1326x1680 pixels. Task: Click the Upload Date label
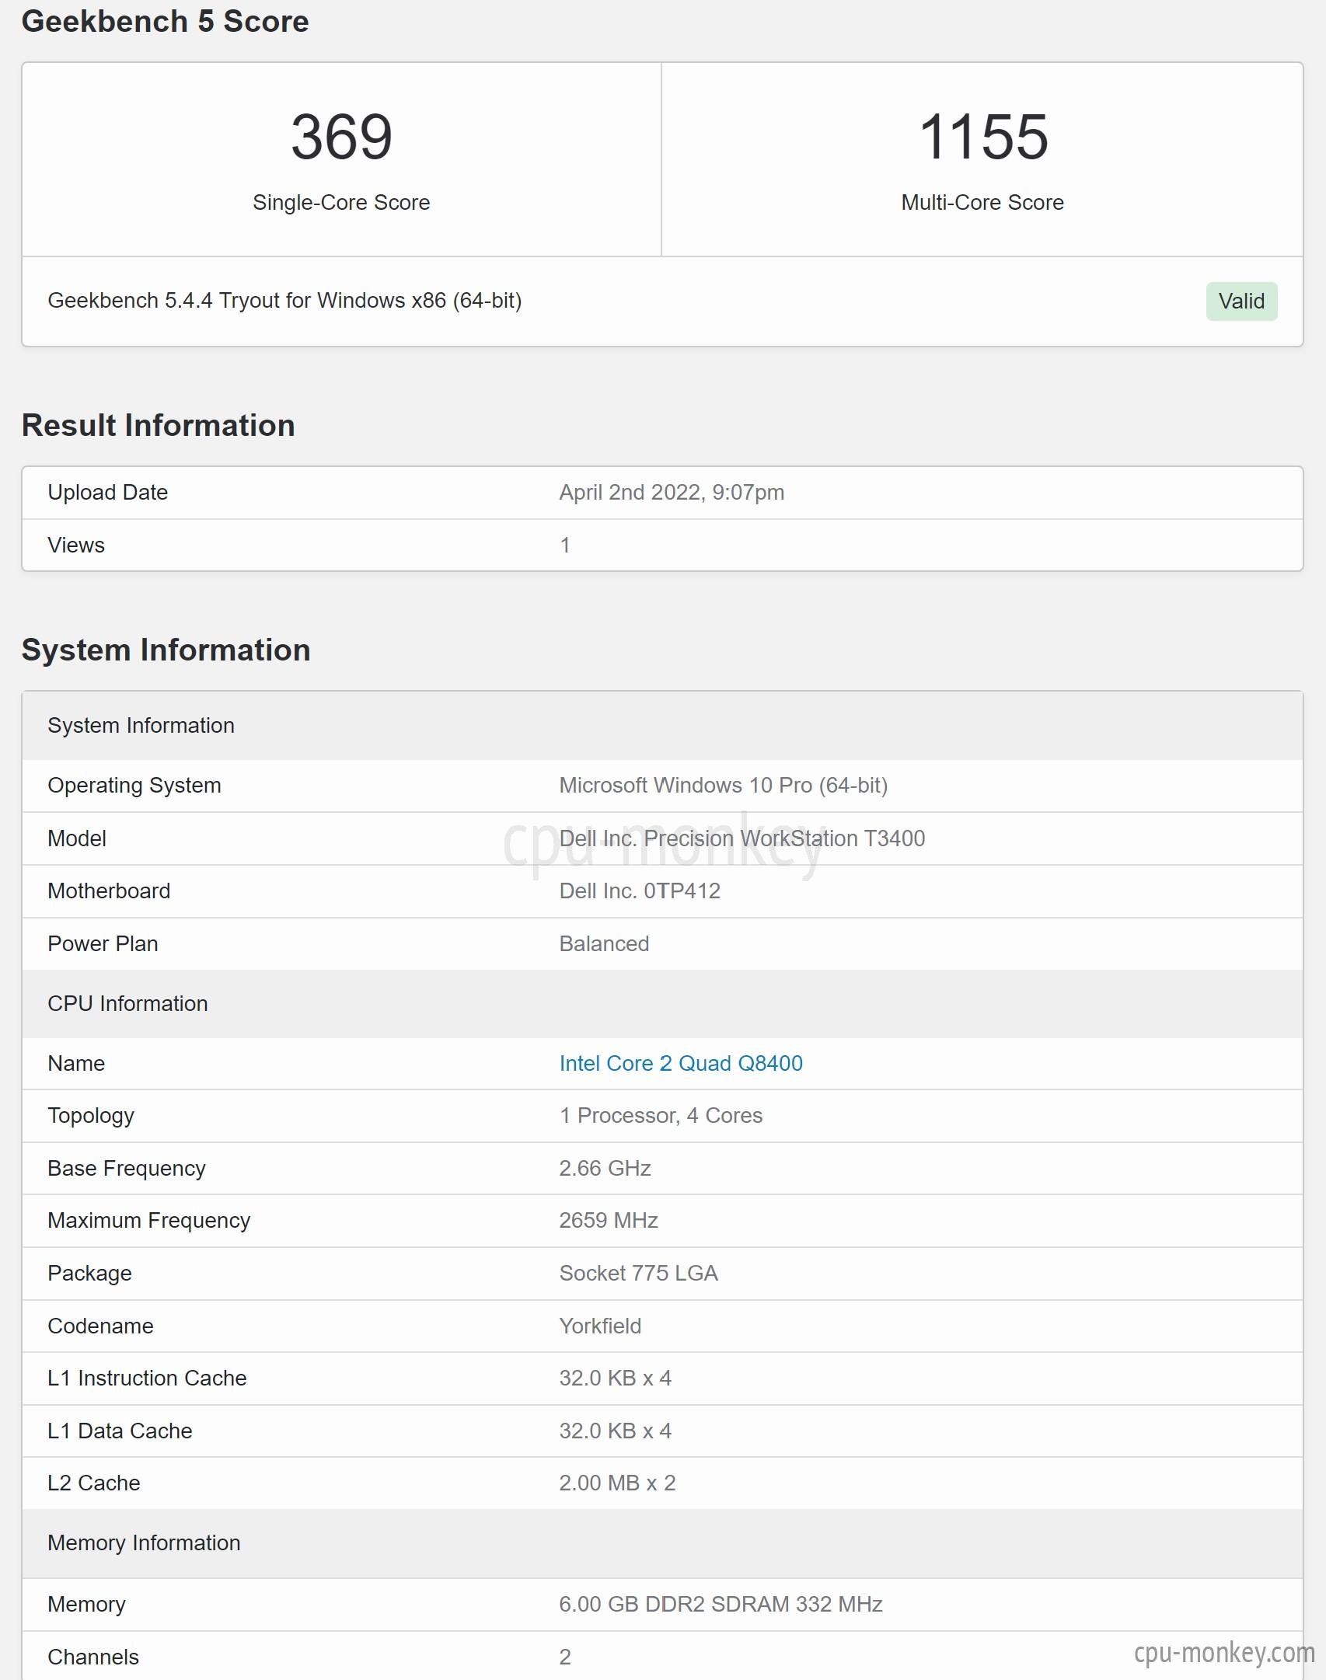pyautogui.click(x=108, y=493)
